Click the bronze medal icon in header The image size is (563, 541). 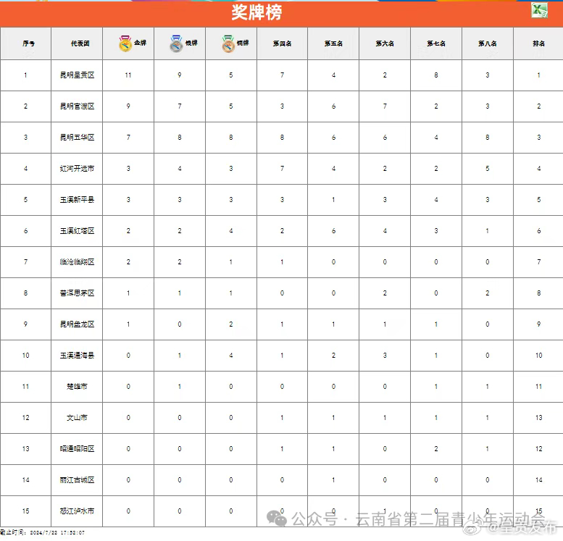click(228, 43)
